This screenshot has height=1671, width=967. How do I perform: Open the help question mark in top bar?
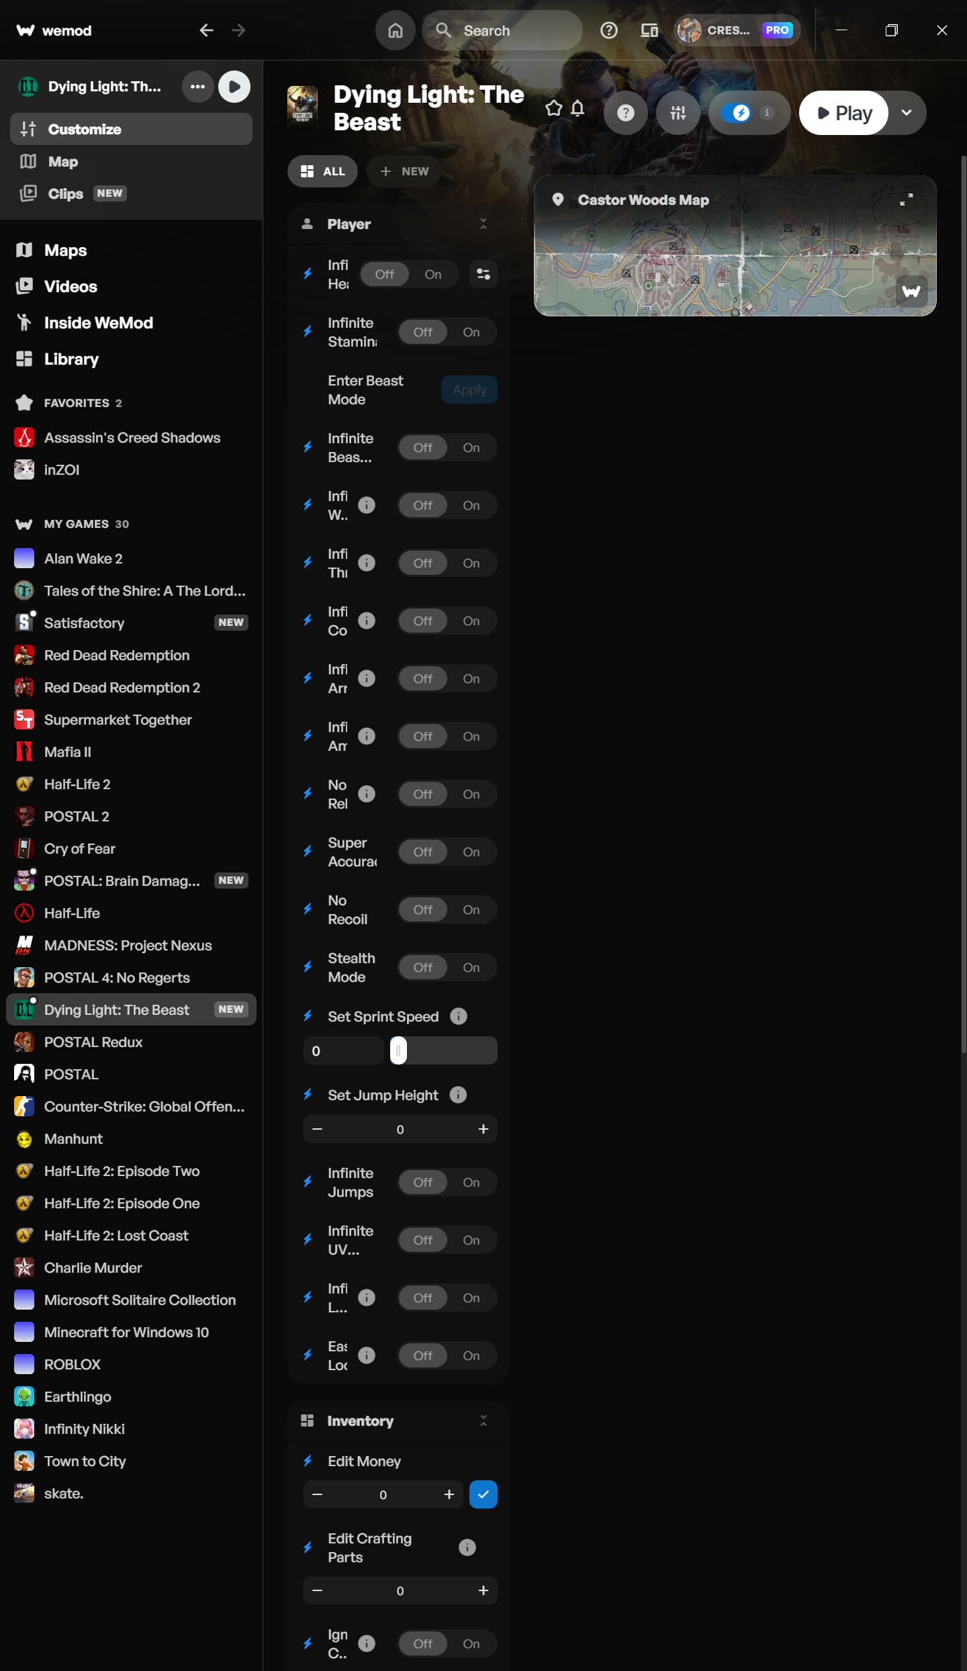pyautogui.click(x=608, y=30)
